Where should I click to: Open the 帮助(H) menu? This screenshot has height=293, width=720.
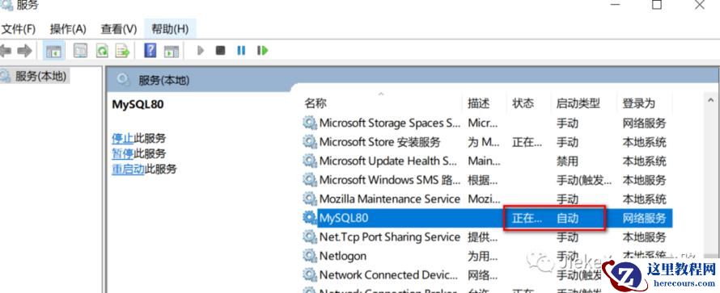point(170,29)
